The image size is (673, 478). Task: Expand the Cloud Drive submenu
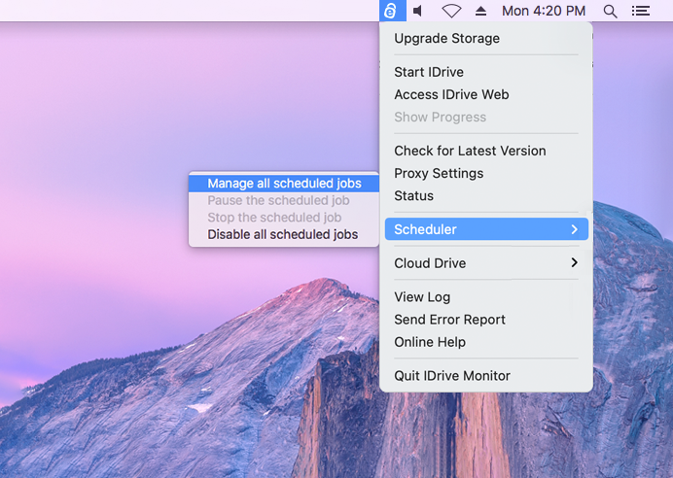pos(486,262)
